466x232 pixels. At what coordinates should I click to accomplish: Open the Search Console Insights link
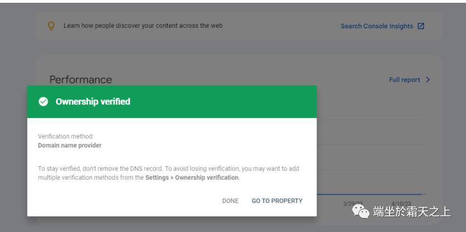(377, 26)
